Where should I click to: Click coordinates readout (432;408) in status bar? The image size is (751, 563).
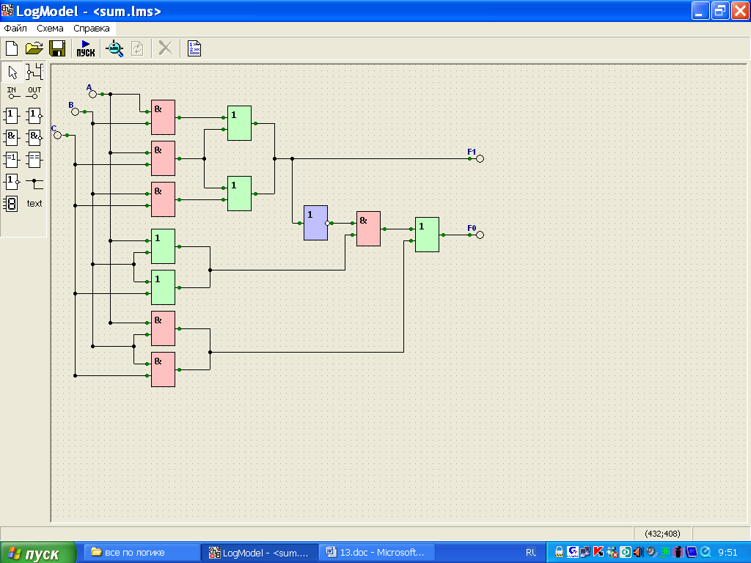click(662, 534)
